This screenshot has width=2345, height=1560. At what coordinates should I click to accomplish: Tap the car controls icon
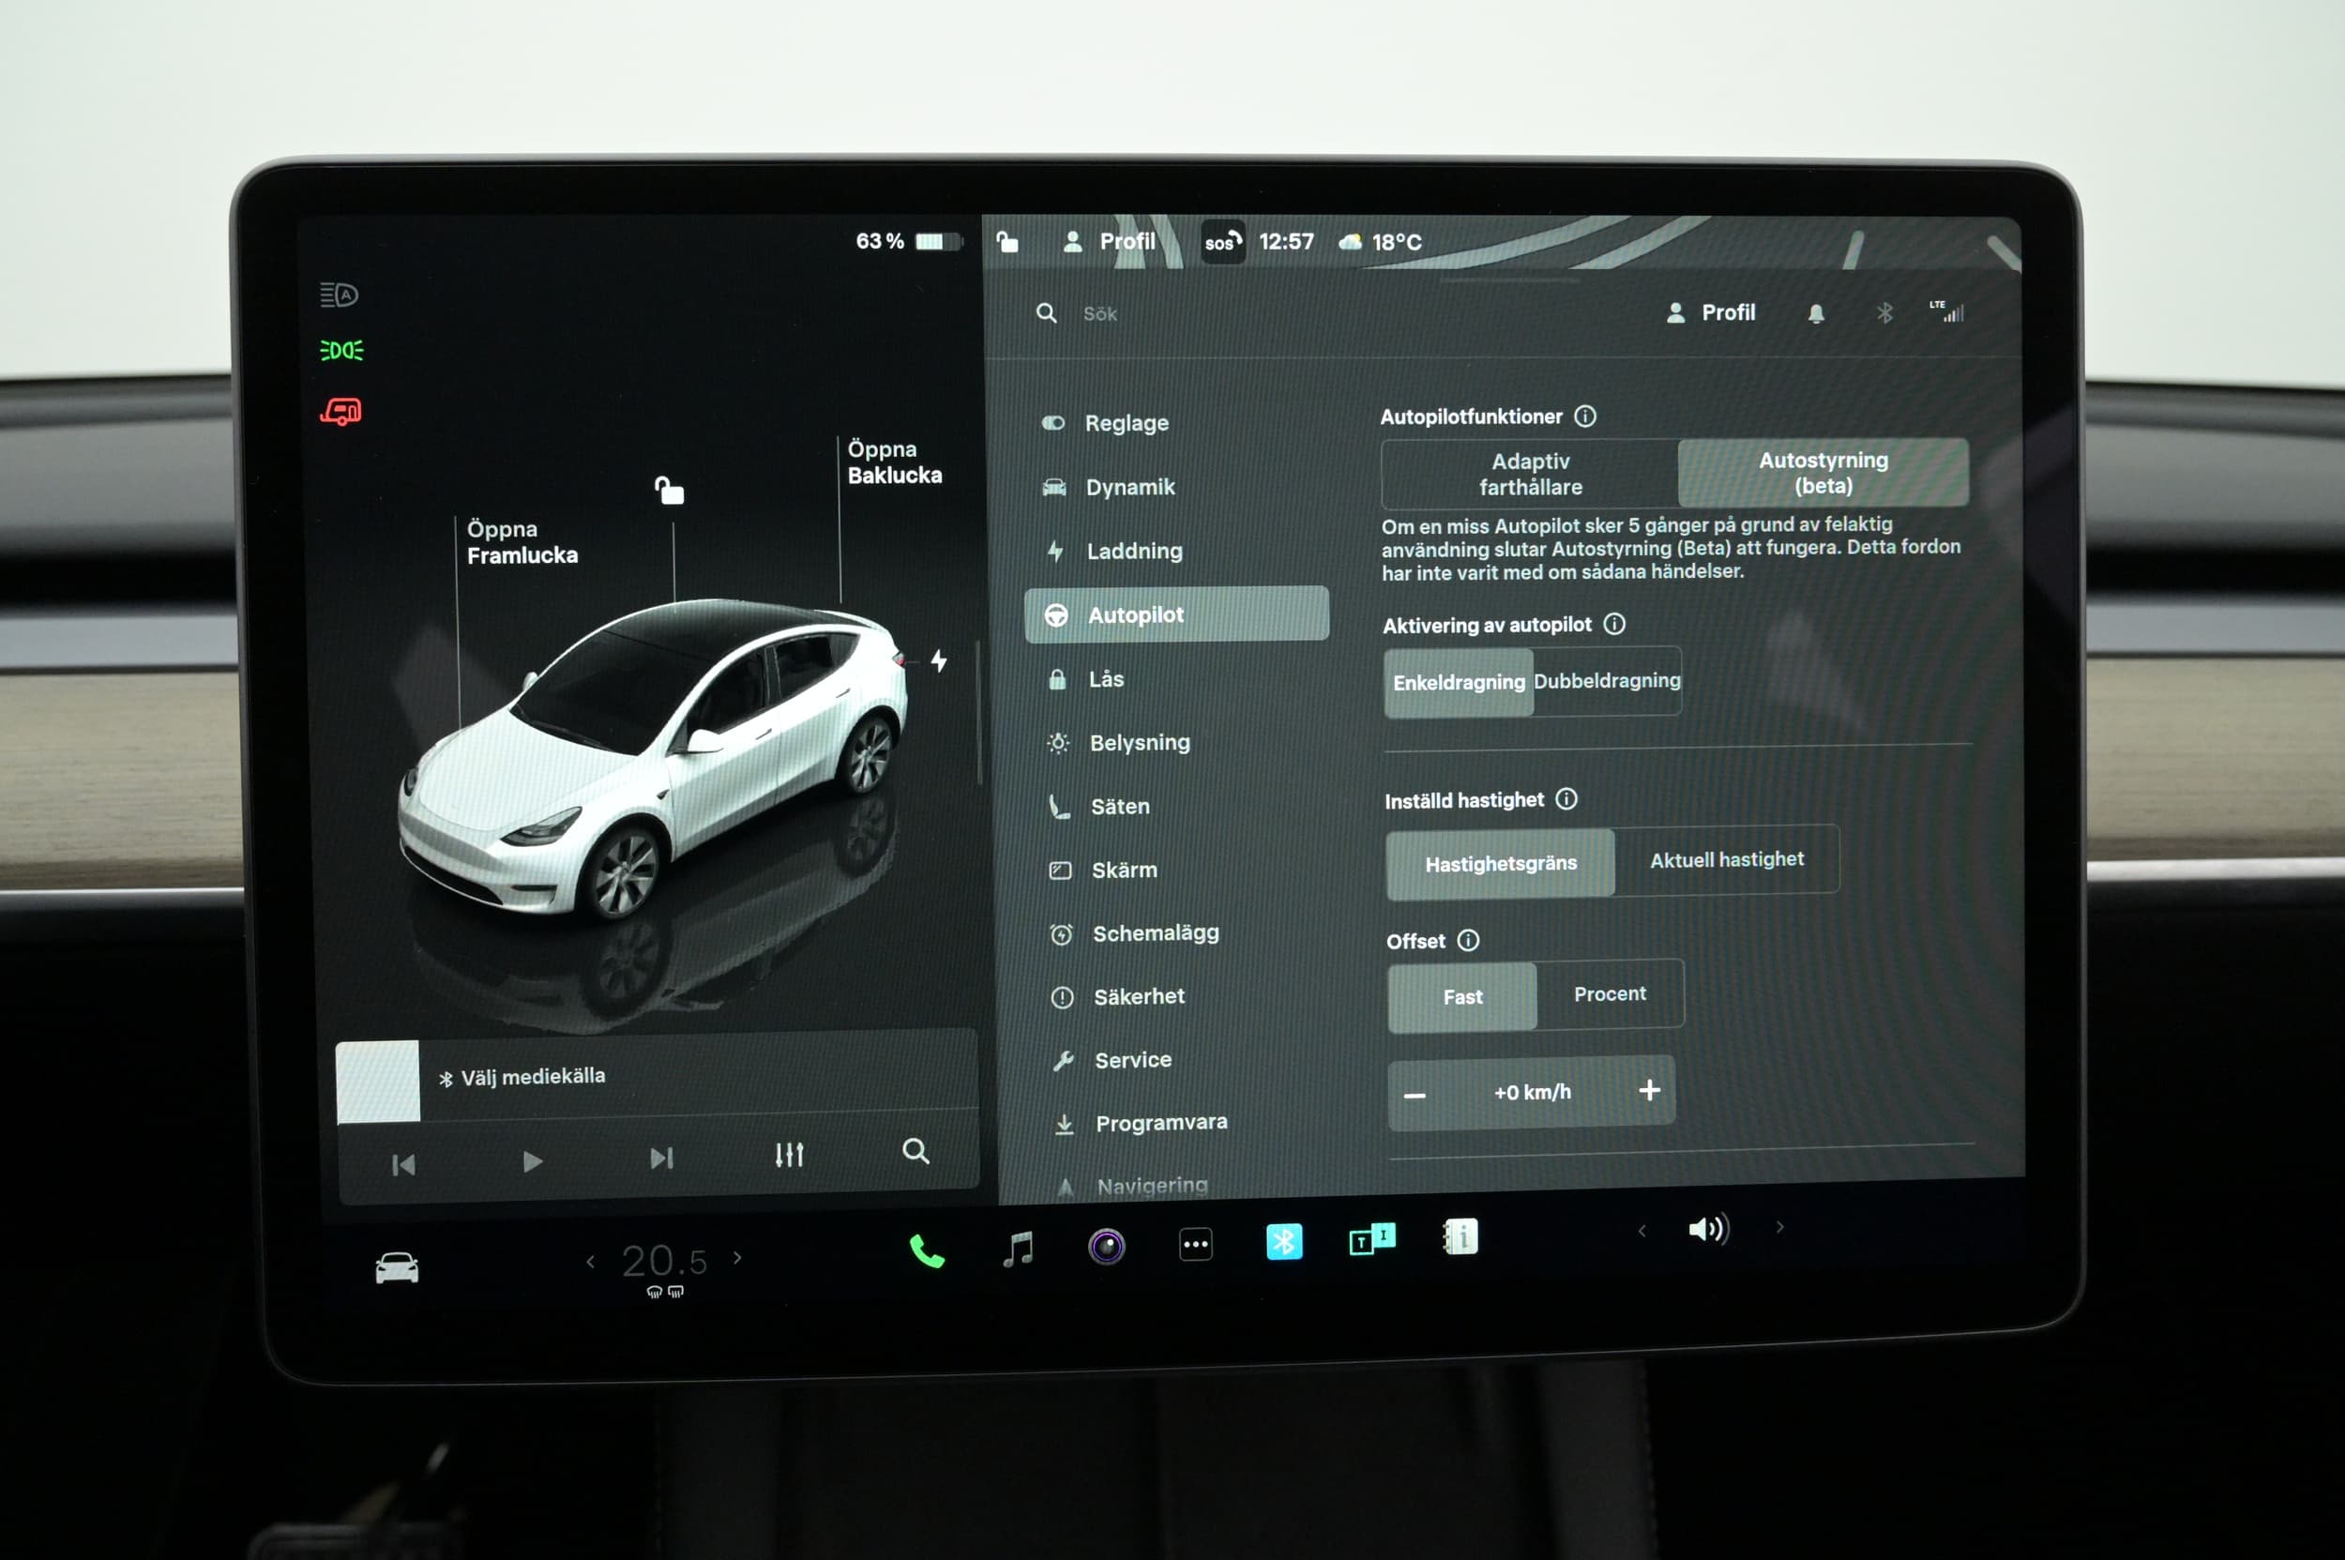pyautogui.click(x=396, y=1267)
